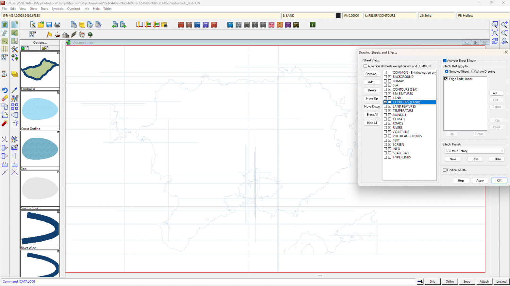Click the Zoom Window magnifier icon
Screen dimensions: 510x286
click(x=495, y=24)
